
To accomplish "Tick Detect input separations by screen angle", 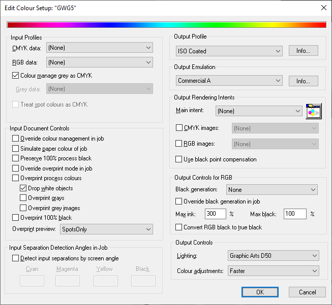I will (x=15, y=258).
